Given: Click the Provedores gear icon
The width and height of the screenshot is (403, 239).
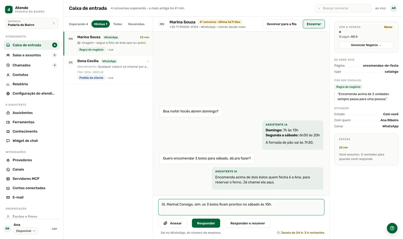Looking at the screenshot, I should [8, 160].
